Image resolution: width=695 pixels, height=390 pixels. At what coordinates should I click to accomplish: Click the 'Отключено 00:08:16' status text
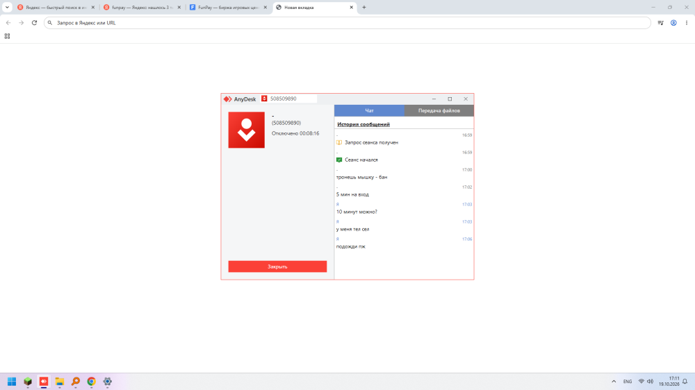click(x=295, y=133)
